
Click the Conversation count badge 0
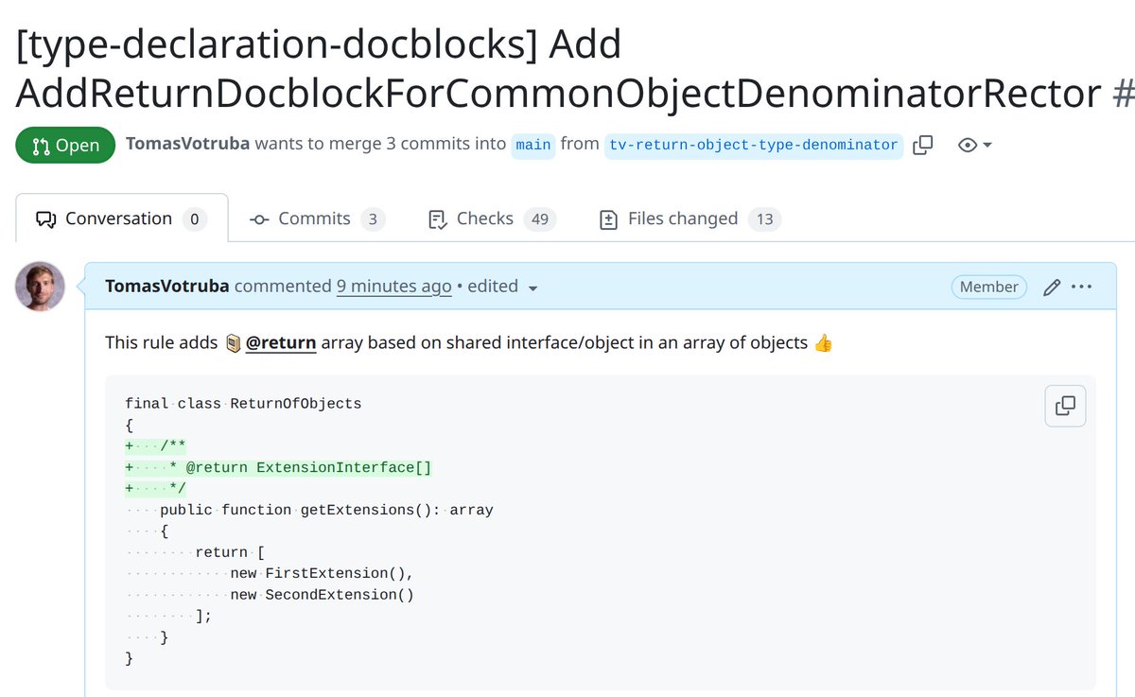(x=194, y=219)
